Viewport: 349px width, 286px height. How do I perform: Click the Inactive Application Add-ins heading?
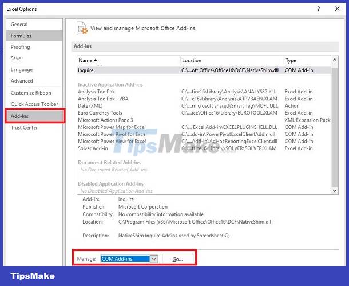tap(110, 85)
